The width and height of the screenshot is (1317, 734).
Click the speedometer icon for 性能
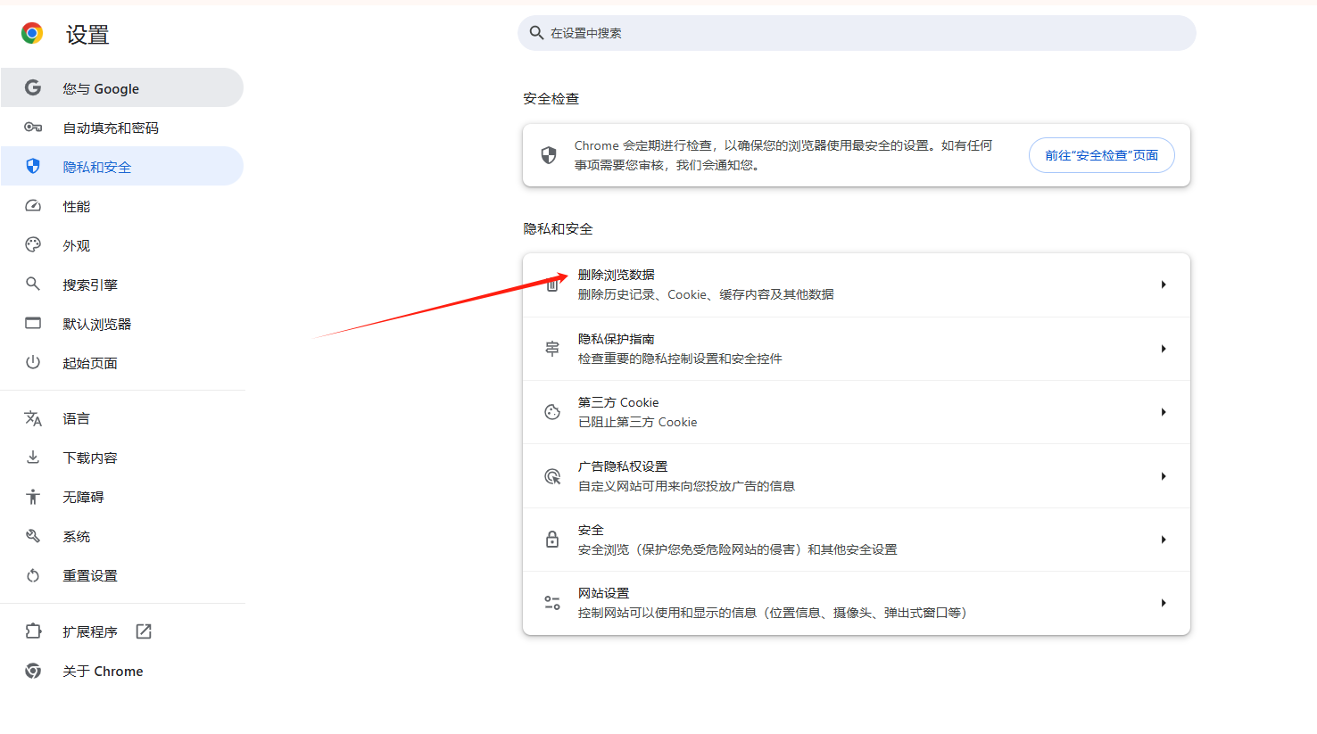(x=33, y=206)
